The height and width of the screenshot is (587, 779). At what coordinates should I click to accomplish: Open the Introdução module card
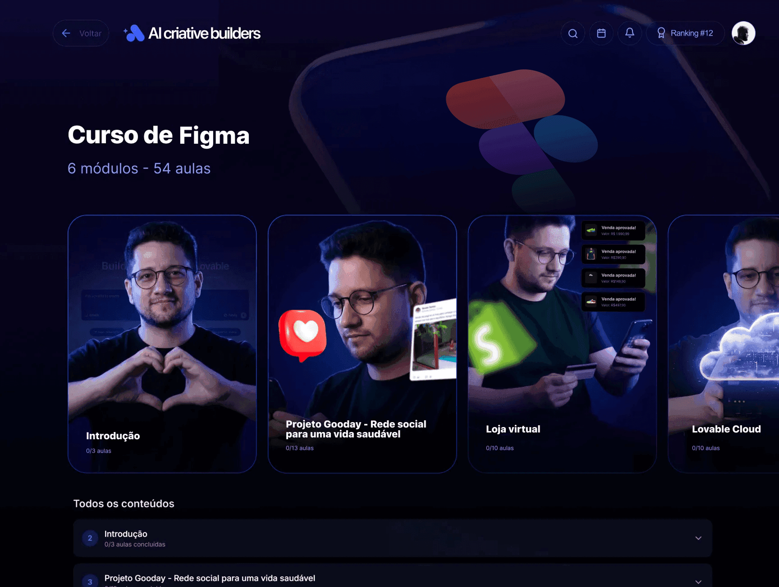coord(162,344)
